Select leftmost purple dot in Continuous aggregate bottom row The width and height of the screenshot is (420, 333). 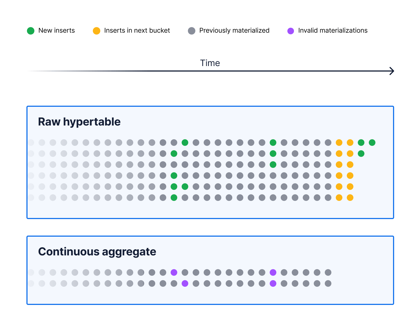[x=185, y=283]
